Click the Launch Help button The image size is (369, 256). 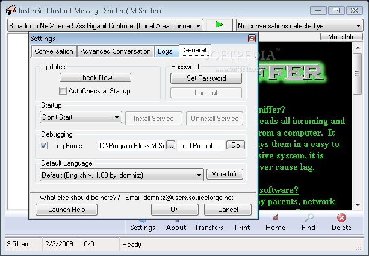(x=67, y=210)
